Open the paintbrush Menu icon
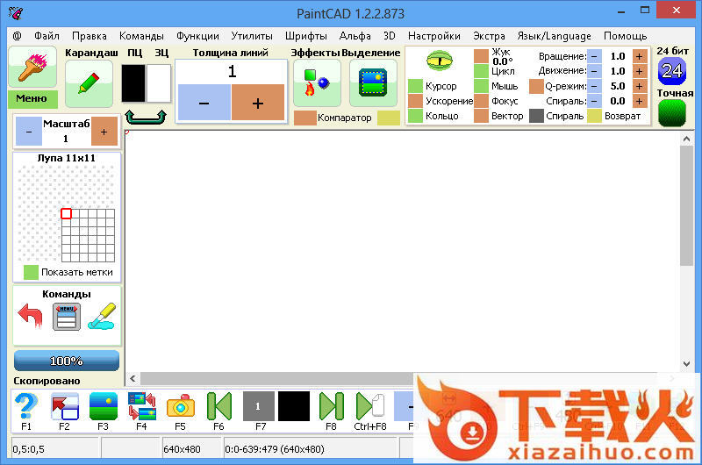The image size is (702, 465). [32, 67]
